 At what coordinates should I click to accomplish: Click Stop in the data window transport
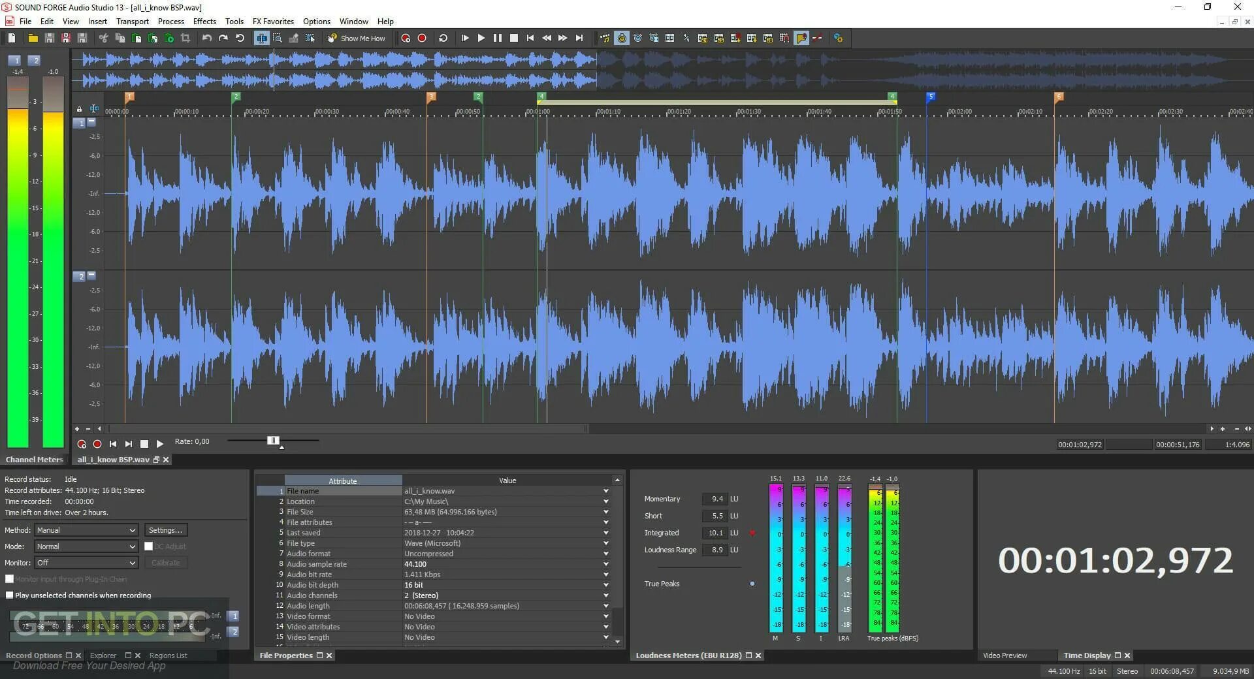pyautogui.click(x=144, y=444)
